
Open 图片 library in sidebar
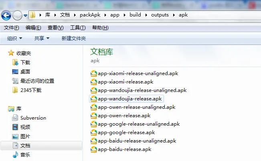click(x=25, y=137)
